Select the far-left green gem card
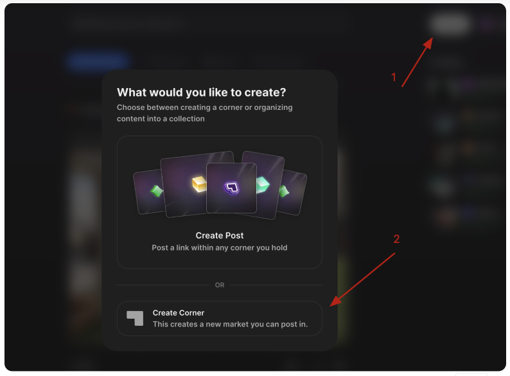Viewport: 510px width, 376px height. [148, 192]
